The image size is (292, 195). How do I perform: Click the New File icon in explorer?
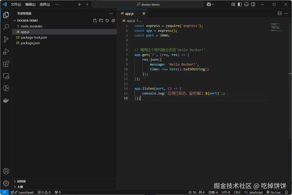(95, 21)
